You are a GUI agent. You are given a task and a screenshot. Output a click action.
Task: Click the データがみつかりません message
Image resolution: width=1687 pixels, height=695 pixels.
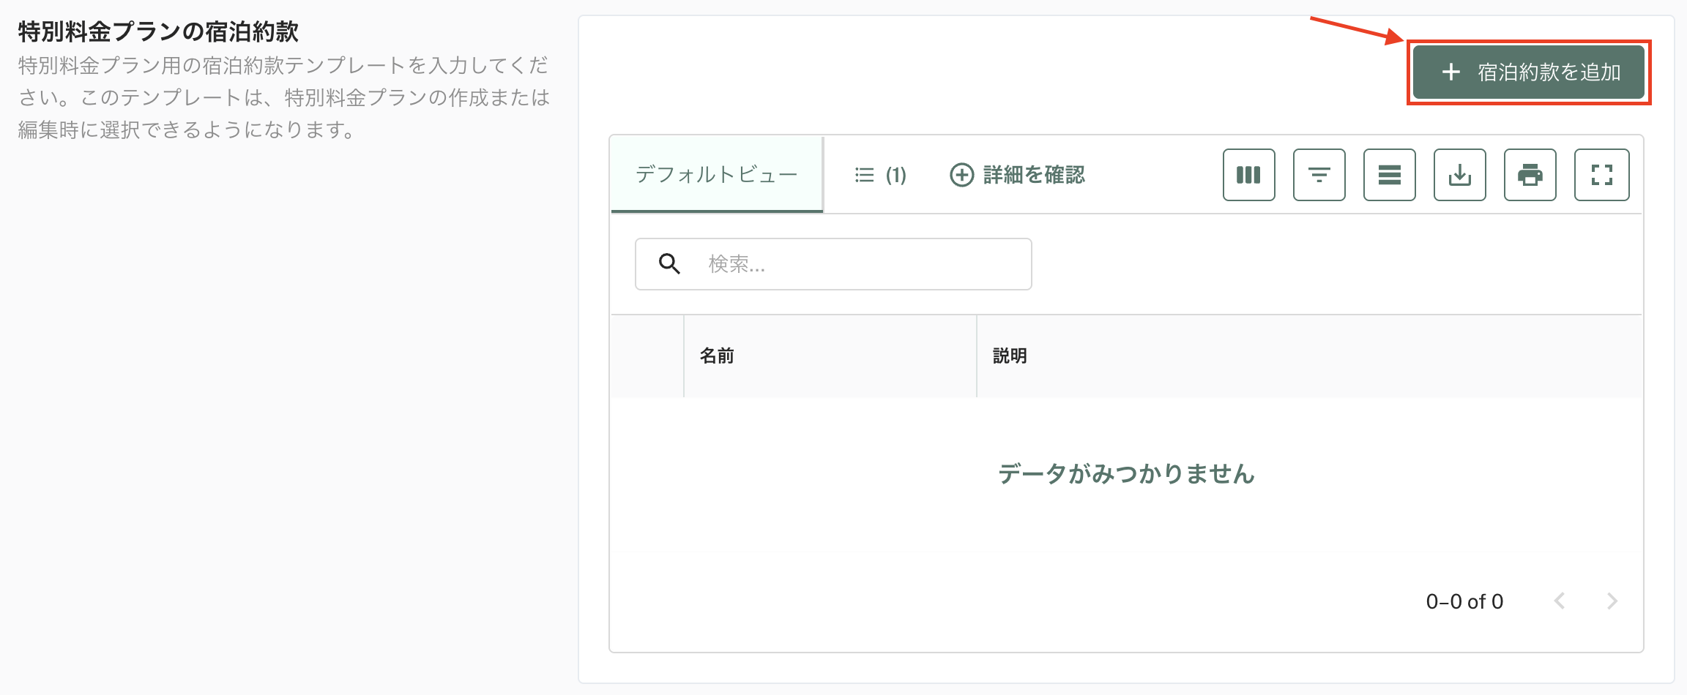coord(1126,473)
